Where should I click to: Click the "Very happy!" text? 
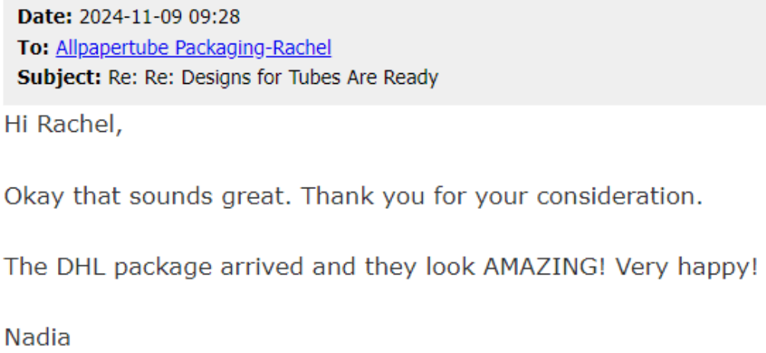685,266
